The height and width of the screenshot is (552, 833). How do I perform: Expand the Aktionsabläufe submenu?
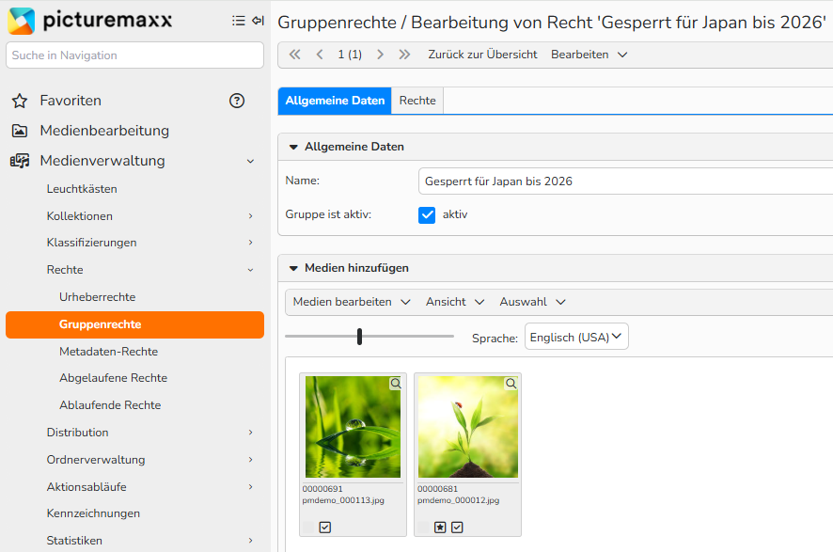coord(250,487)
